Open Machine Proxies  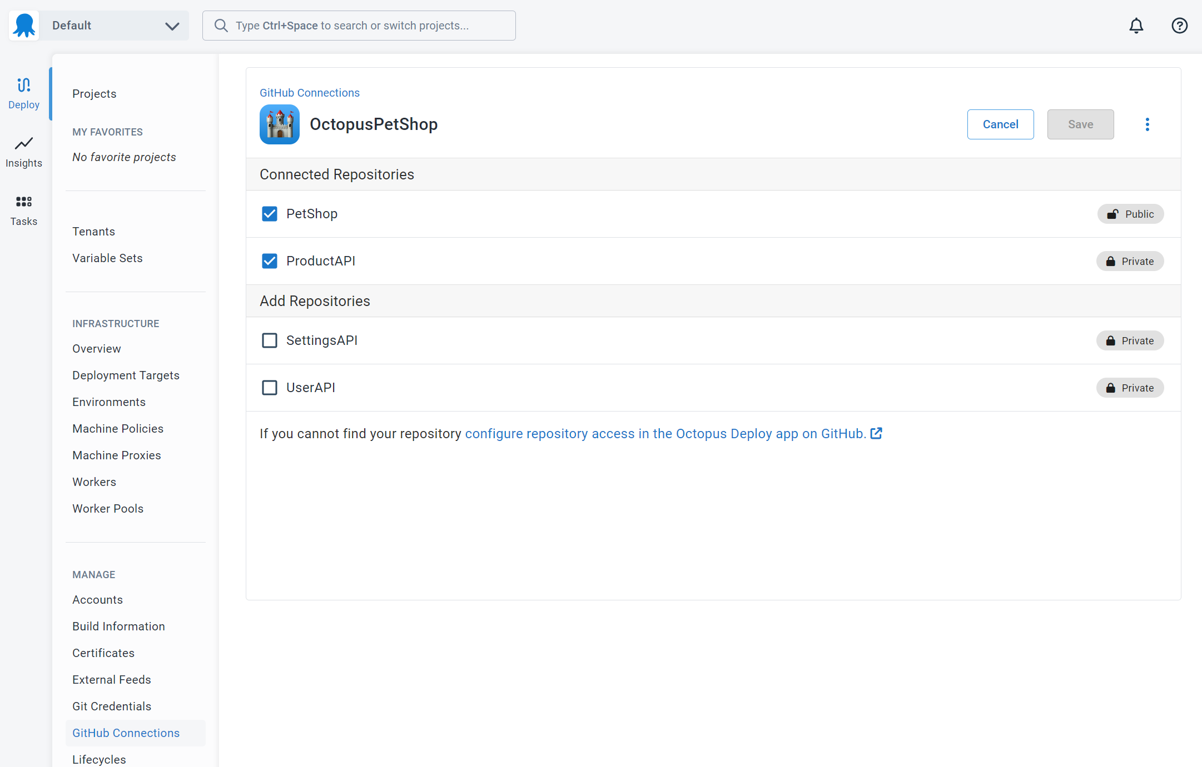click(x=117, y=455)
